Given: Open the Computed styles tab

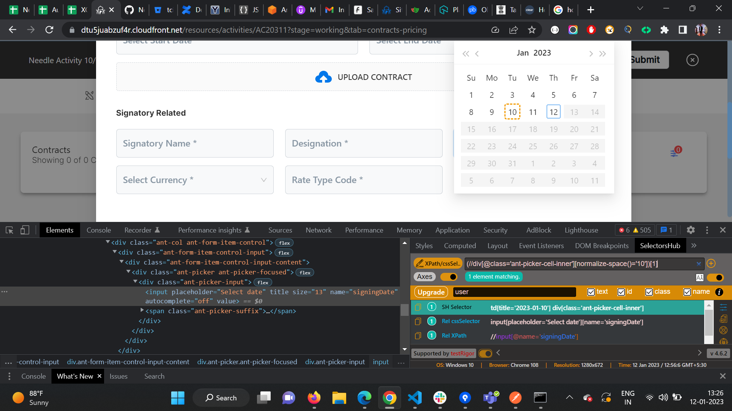Looking at the screenshot, I should (x=460, y=245).
